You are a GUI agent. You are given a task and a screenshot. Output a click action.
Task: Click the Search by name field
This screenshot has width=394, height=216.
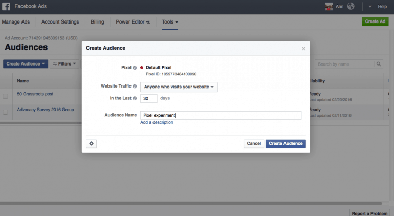[344, 64]
